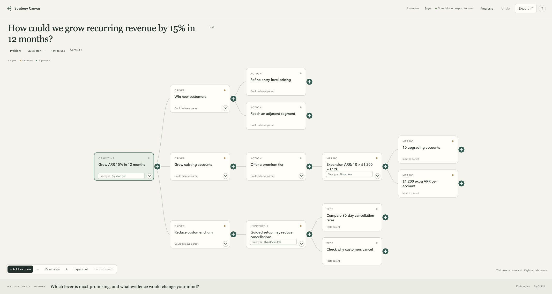The width and height of the screenshot is (552, 294).
Task: Toggle status dot on Reduce customer churn
Action: pos(225,226)
